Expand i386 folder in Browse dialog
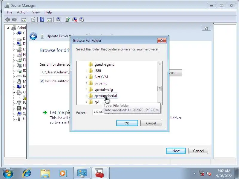The image size is (239, 179). [x=86, y=70]
